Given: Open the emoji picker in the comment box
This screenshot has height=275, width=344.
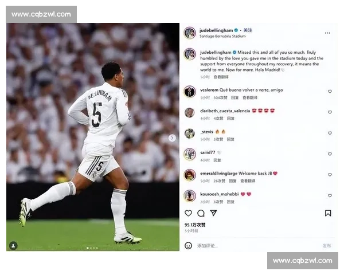Looking at the screenshot, I should (x=188, y=245).
